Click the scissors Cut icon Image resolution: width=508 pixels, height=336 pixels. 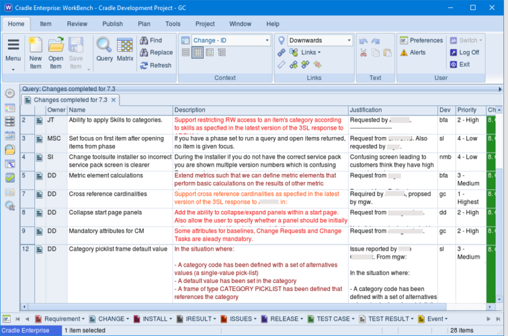pyautogui.click(x=363, y=53)
